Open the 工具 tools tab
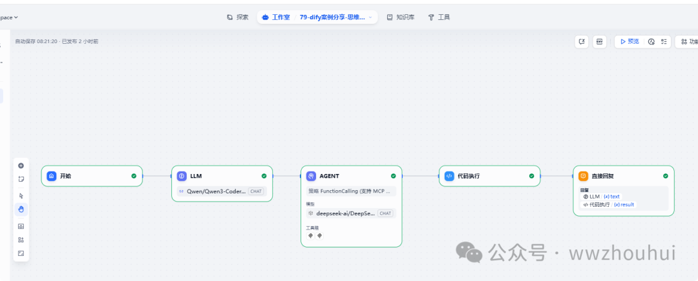 point(439,17)
